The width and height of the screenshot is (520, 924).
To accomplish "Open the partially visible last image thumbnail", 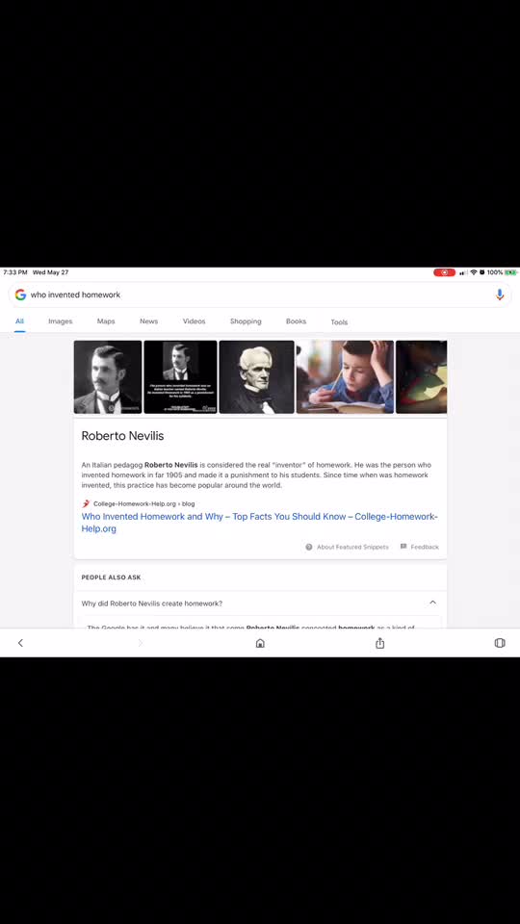I will pos(421,377).
